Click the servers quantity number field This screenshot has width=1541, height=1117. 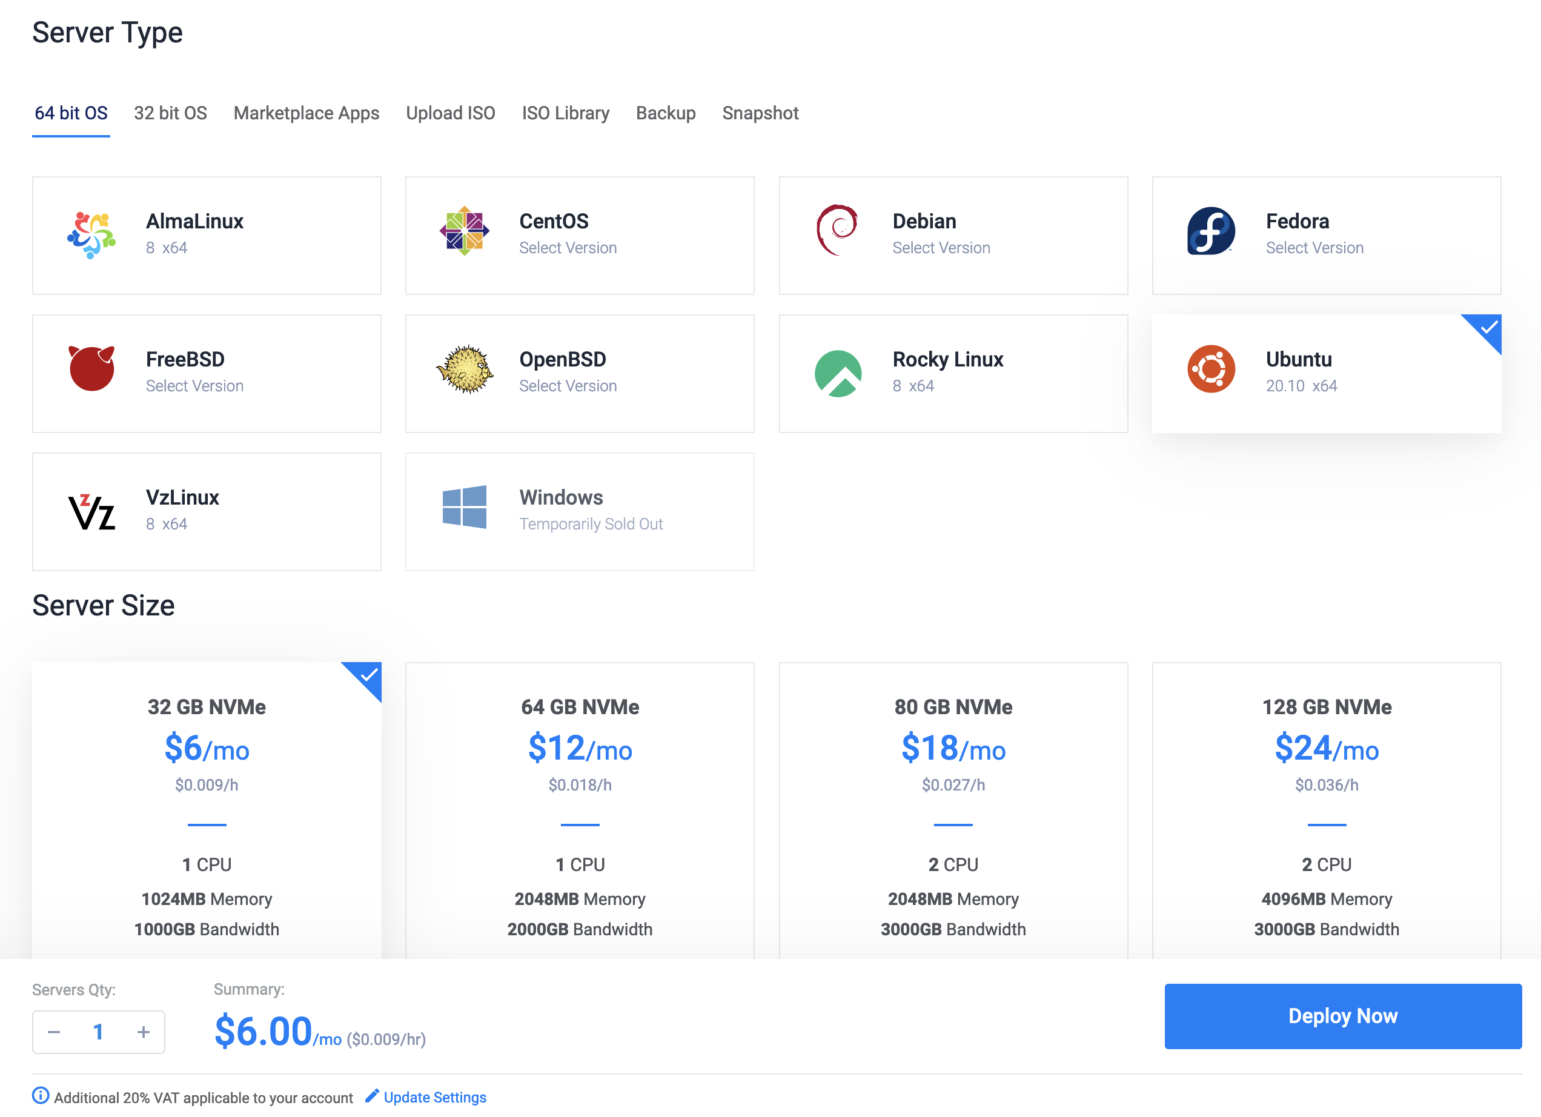click(x=99, y=1032)
